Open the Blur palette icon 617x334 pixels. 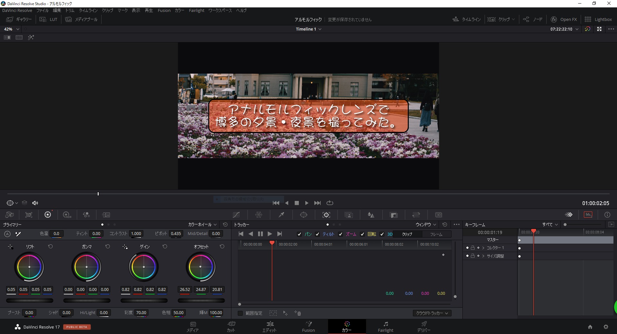[x=371, y=215]
